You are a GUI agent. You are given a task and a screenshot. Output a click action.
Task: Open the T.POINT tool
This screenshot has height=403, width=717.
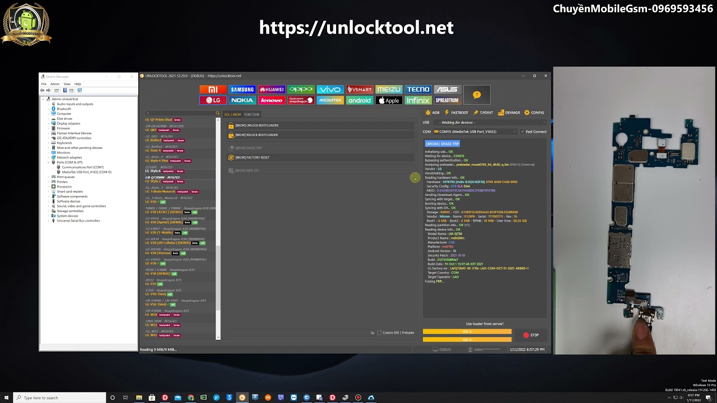point(483,113)
